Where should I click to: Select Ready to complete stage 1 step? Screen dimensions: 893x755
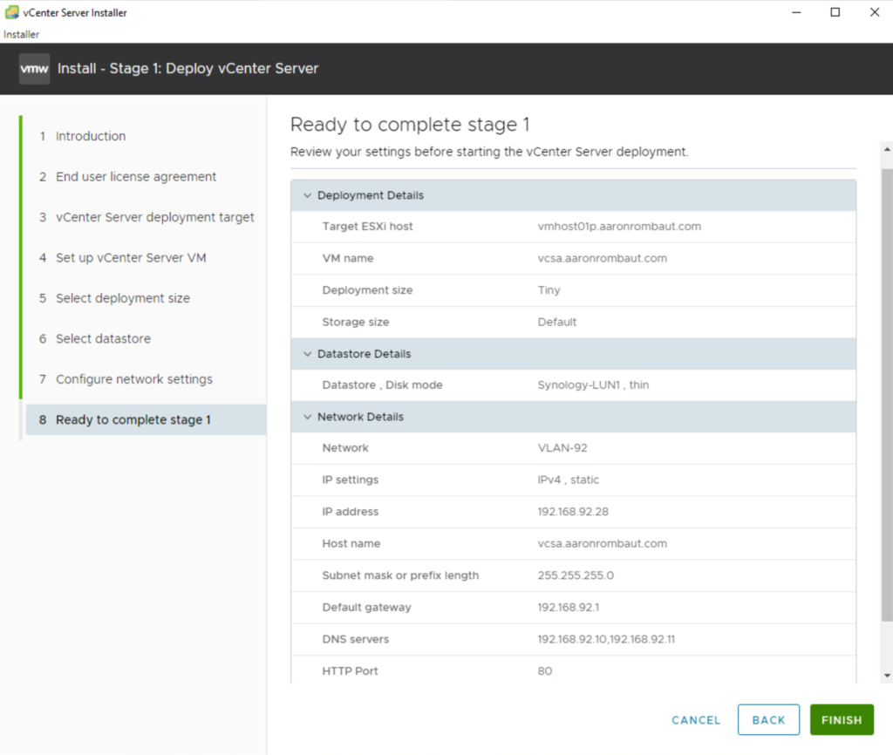click(133, 420)
